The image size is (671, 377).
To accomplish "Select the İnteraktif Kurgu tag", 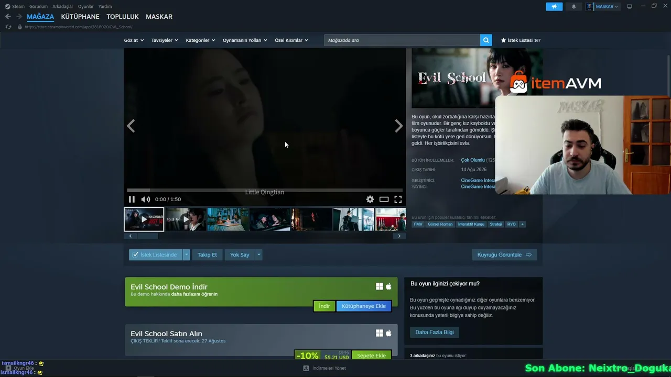I will (471, 224).
